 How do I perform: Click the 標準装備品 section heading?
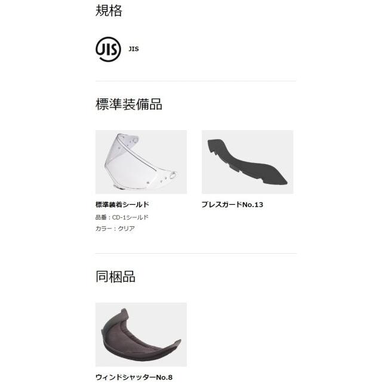tap(129, 104)
